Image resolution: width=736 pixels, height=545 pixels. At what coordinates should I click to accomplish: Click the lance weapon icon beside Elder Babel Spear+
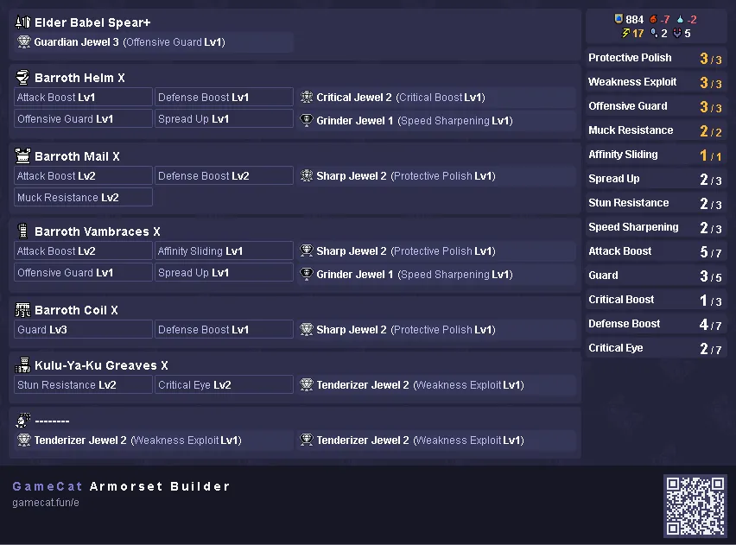22,22
